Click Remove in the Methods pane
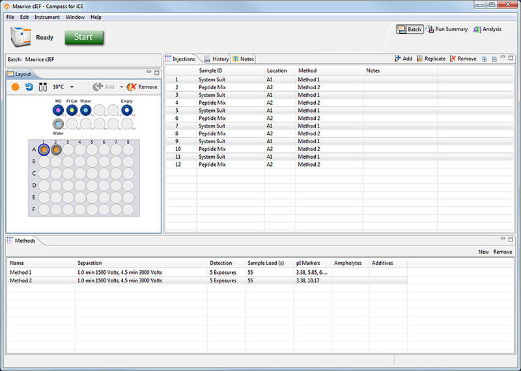Viewport: 521px width, 371px height. click(503, 252)
